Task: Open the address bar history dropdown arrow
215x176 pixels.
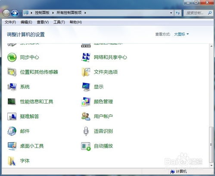Action: (x=171, y=13)
